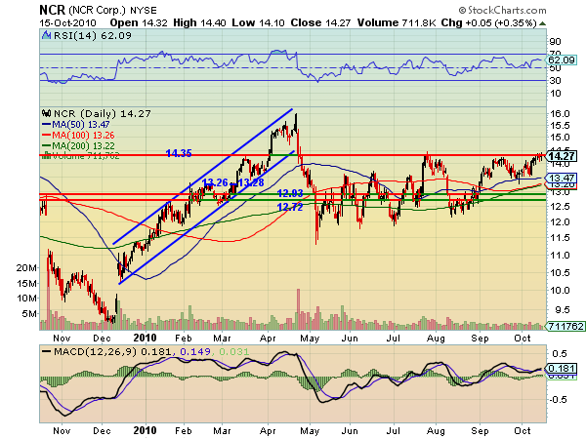Click the 2010 year label under the price panel
Viewport: 586px width, 439px height.
[x=145, y=338]
